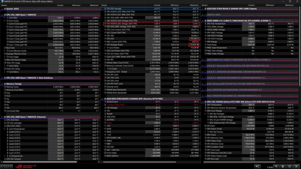301x169 pixels.
Task: Select the Infinity Fabric Clock (FCLK) row
Action: (150, 63)
